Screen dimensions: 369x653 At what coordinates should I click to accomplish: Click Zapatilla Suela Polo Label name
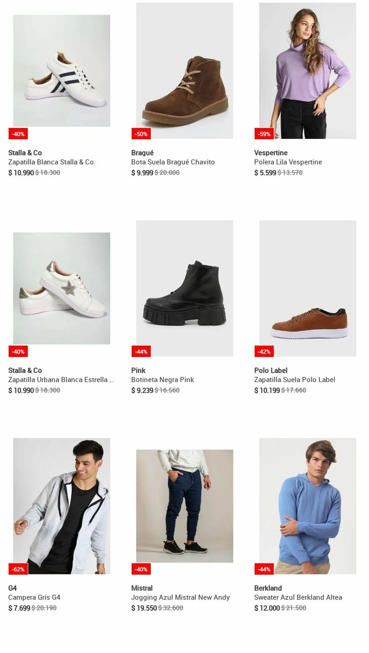click(295, 379)
